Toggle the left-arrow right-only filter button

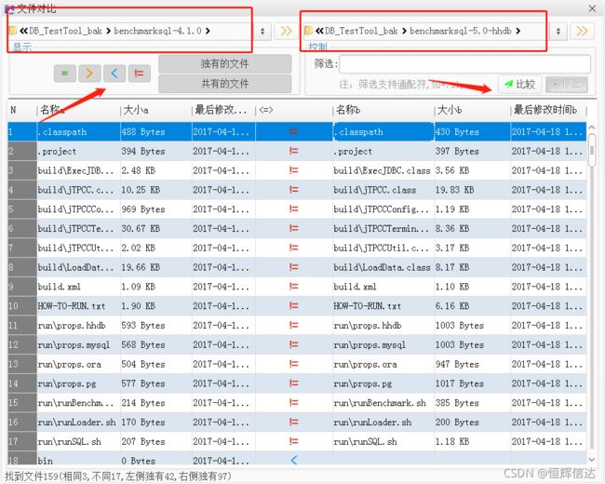tap(114, 74)
